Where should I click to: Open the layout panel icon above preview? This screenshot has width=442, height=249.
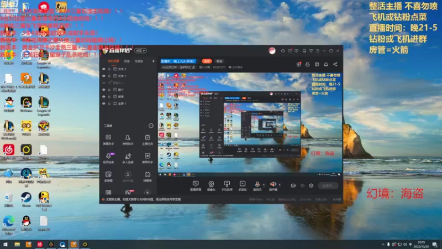[x=317, y=64]
